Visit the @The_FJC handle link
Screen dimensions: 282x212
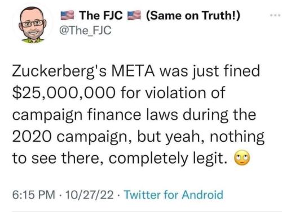click(85, 30)
